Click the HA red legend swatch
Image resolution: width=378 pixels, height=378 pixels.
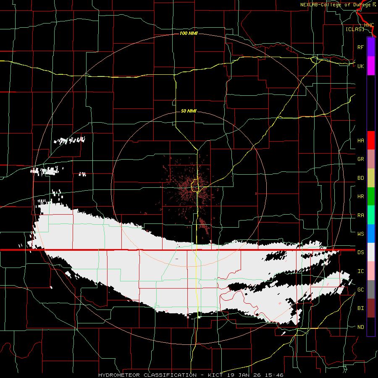(x=371, y=140)
